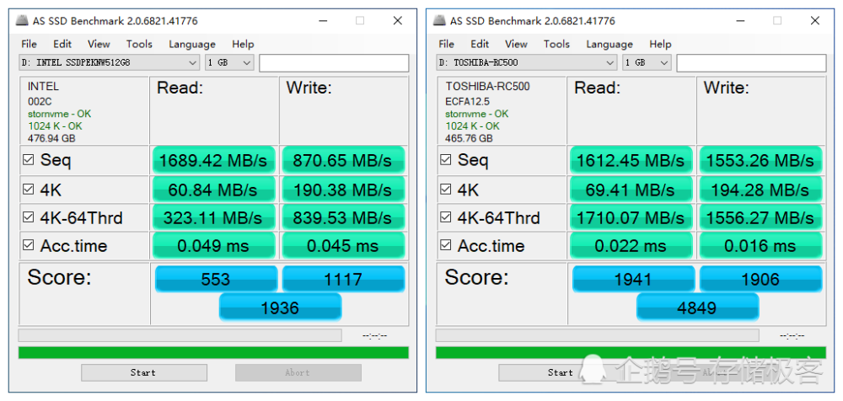Toggle the 4K checkbox in the INTEL window
The width and height of the screenshot is (843, 401).
(28, 190)
